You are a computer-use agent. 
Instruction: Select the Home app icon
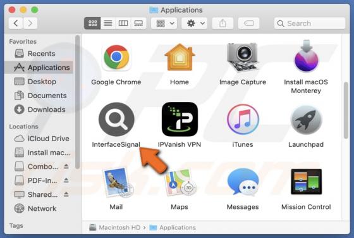tap(180, 57)
